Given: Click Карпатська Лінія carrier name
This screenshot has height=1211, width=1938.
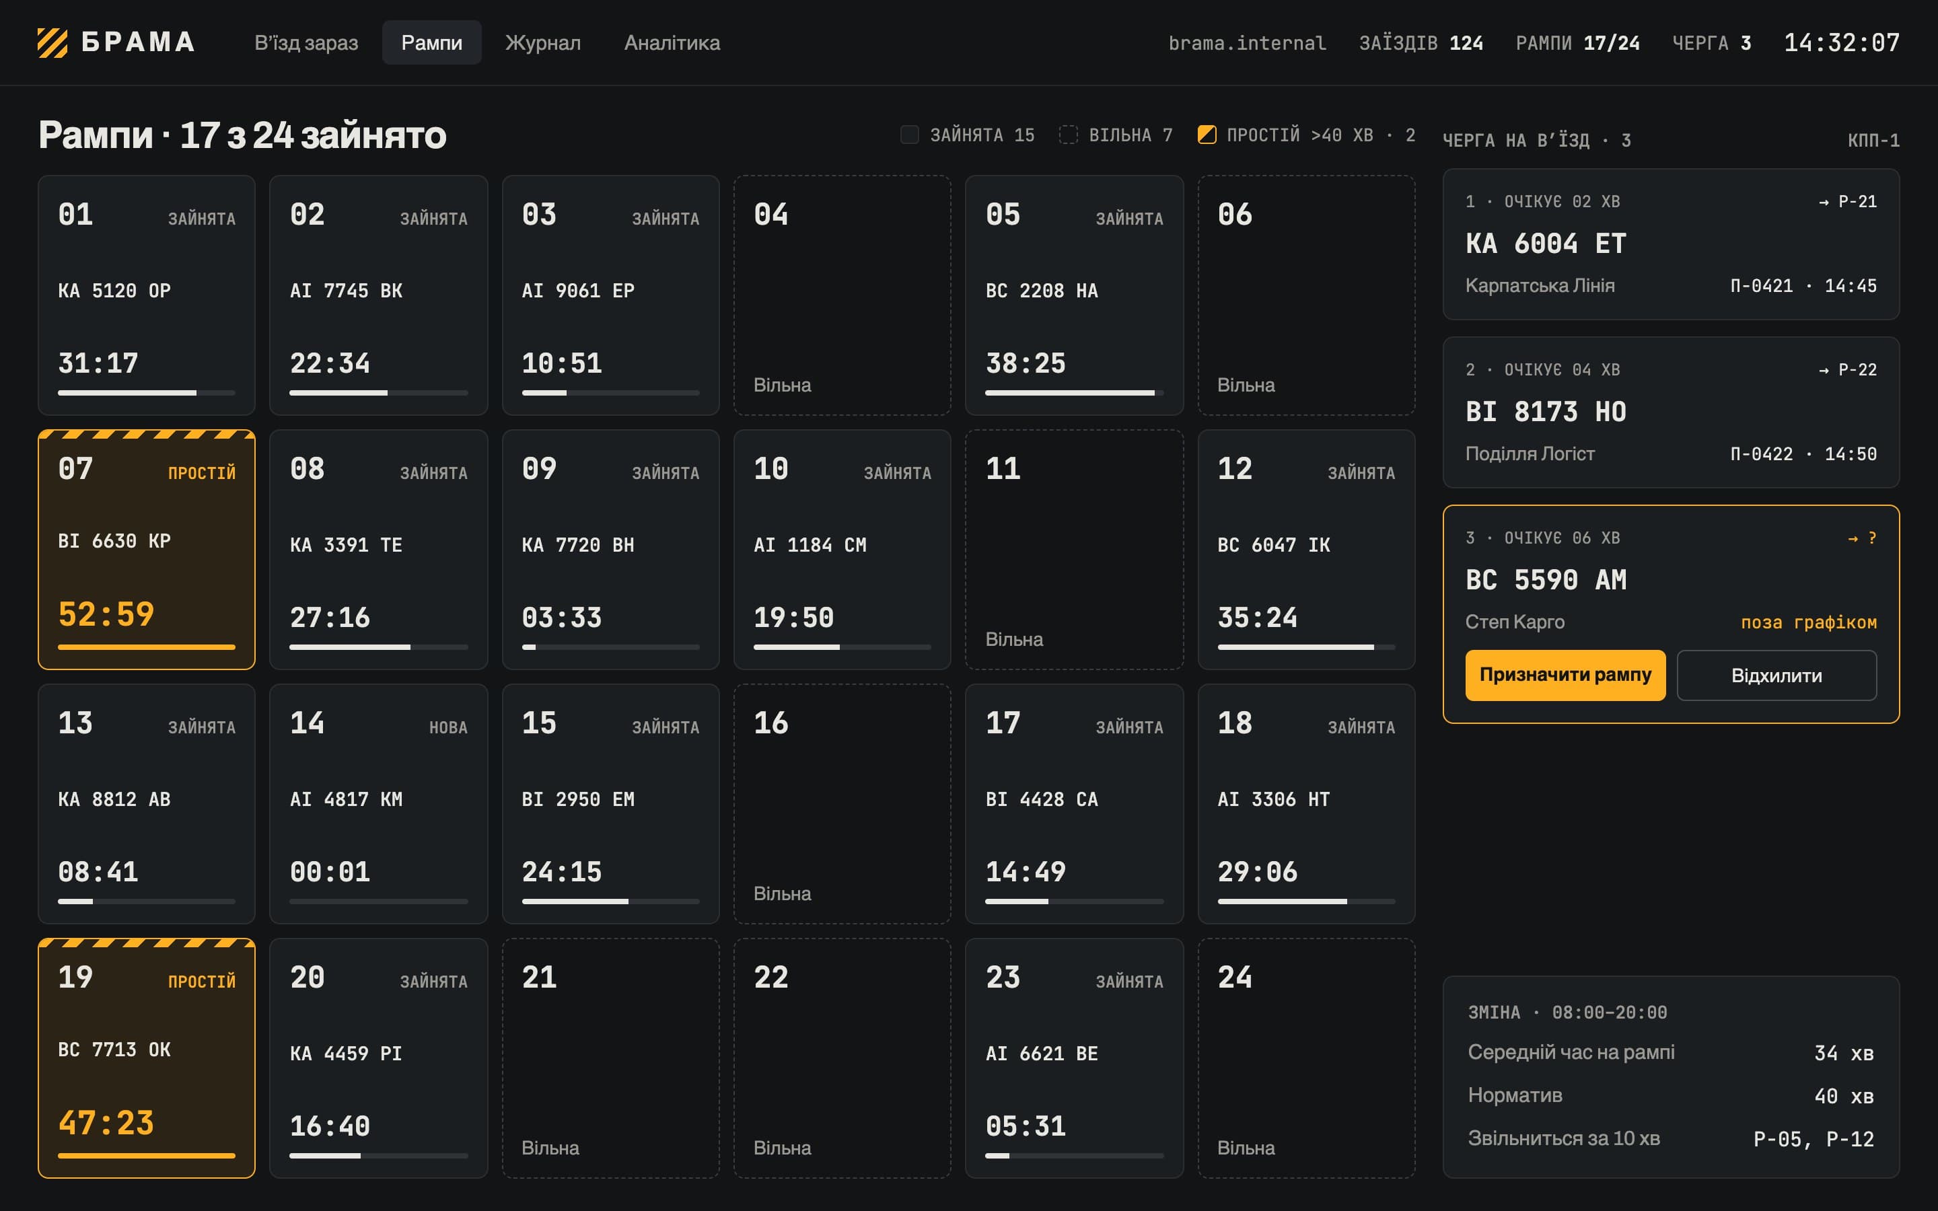Looking at the screenshot, I should click(1540, 286).
